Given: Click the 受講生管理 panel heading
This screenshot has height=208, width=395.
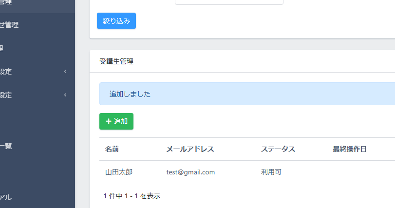Looking at the screenshot, I should tap(116, 61).
